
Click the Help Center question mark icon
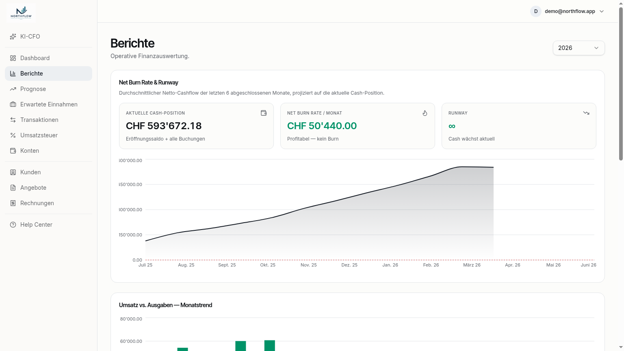(x=13, y=225)
